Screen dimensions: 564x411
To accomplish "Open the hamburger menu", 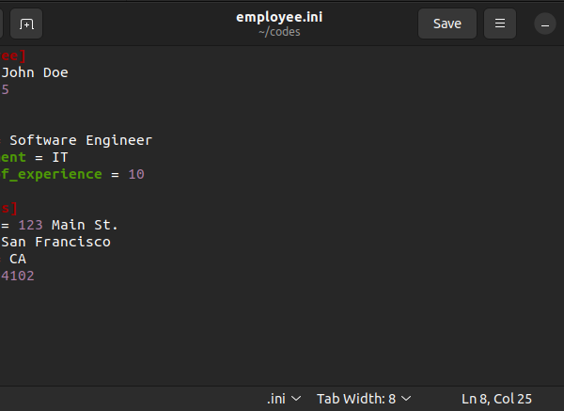I will click(500, 24).
